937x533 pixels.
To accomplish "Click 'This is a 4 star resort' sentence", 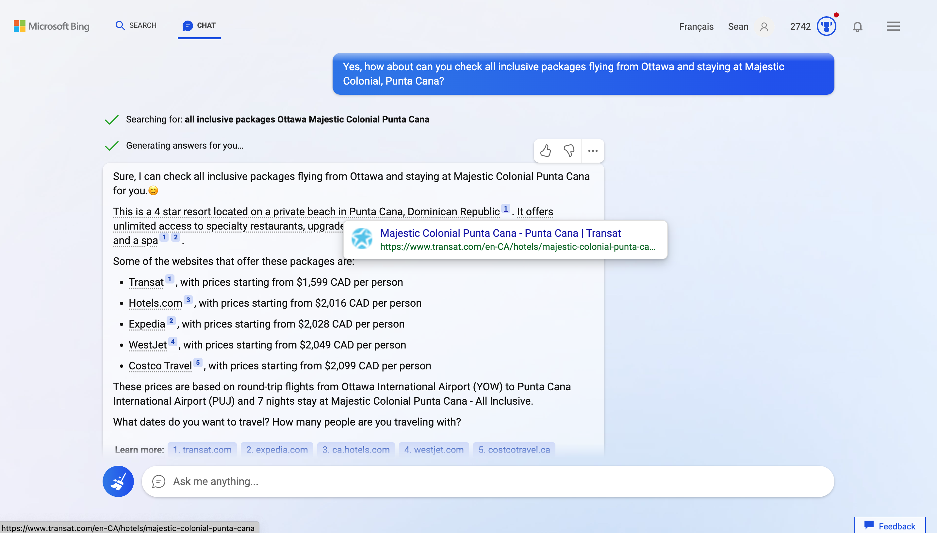I will point(306,212).
